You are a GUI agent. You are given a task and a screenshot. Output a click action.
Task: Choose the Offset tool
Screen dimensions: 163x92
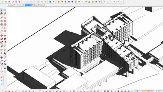click(5, 42)
